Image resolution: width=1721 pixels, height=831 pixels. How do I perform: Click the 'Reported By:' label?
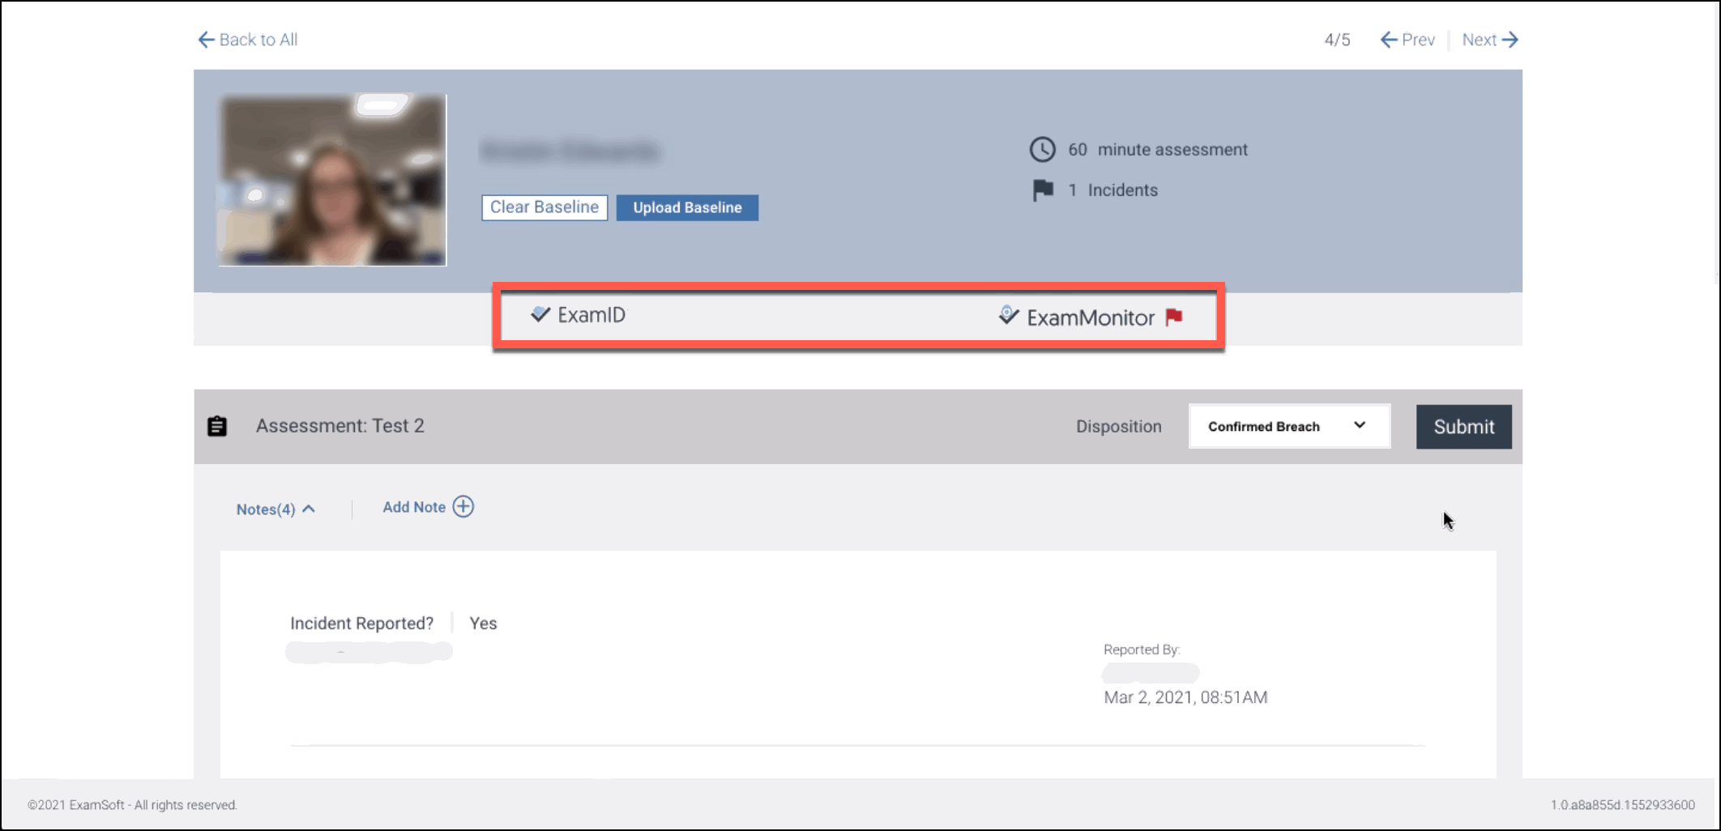click(x=1142, y=650)
